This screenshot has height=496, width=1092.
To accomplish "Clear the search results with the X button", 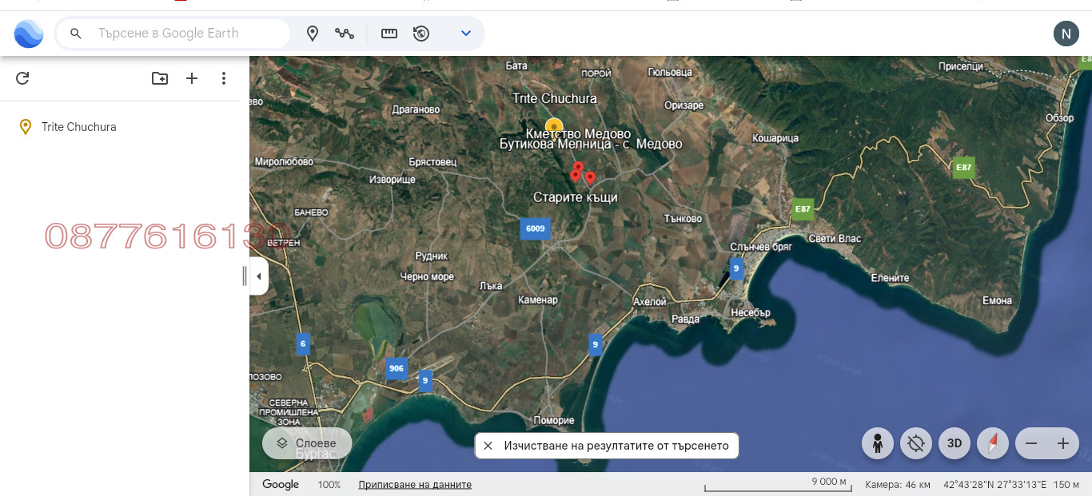I will (488, 445).
